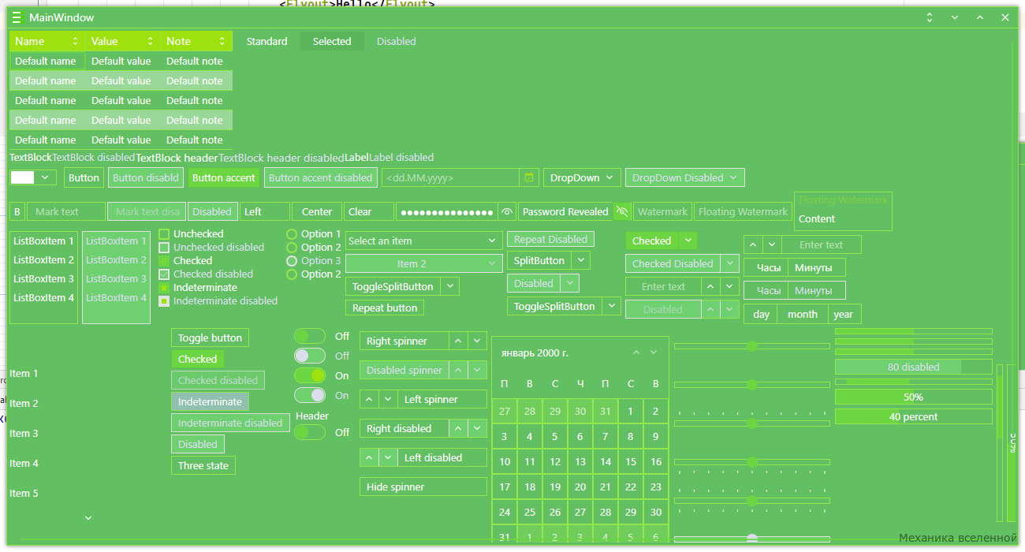This screenshot has height=552, width=1025.
Task: Click the sort arrows in the Note header
Action: coord(222,41)
